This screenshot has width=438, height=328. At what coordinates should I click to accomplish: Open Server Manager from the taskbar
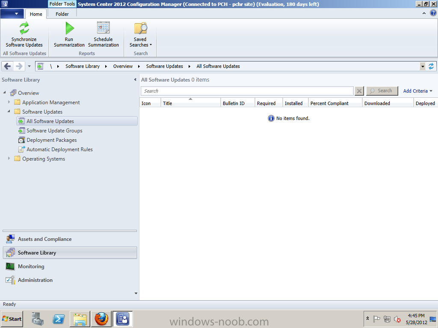coord(38,319)
